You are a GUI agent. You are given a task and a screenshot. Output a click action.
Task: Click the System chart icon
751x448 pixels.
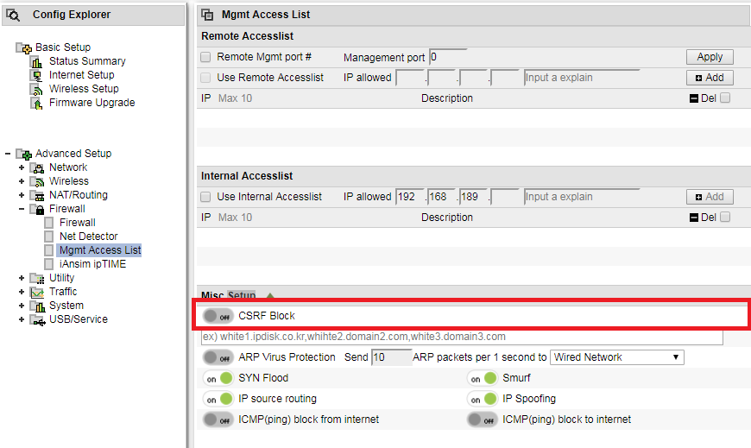(x=37, y=306)
